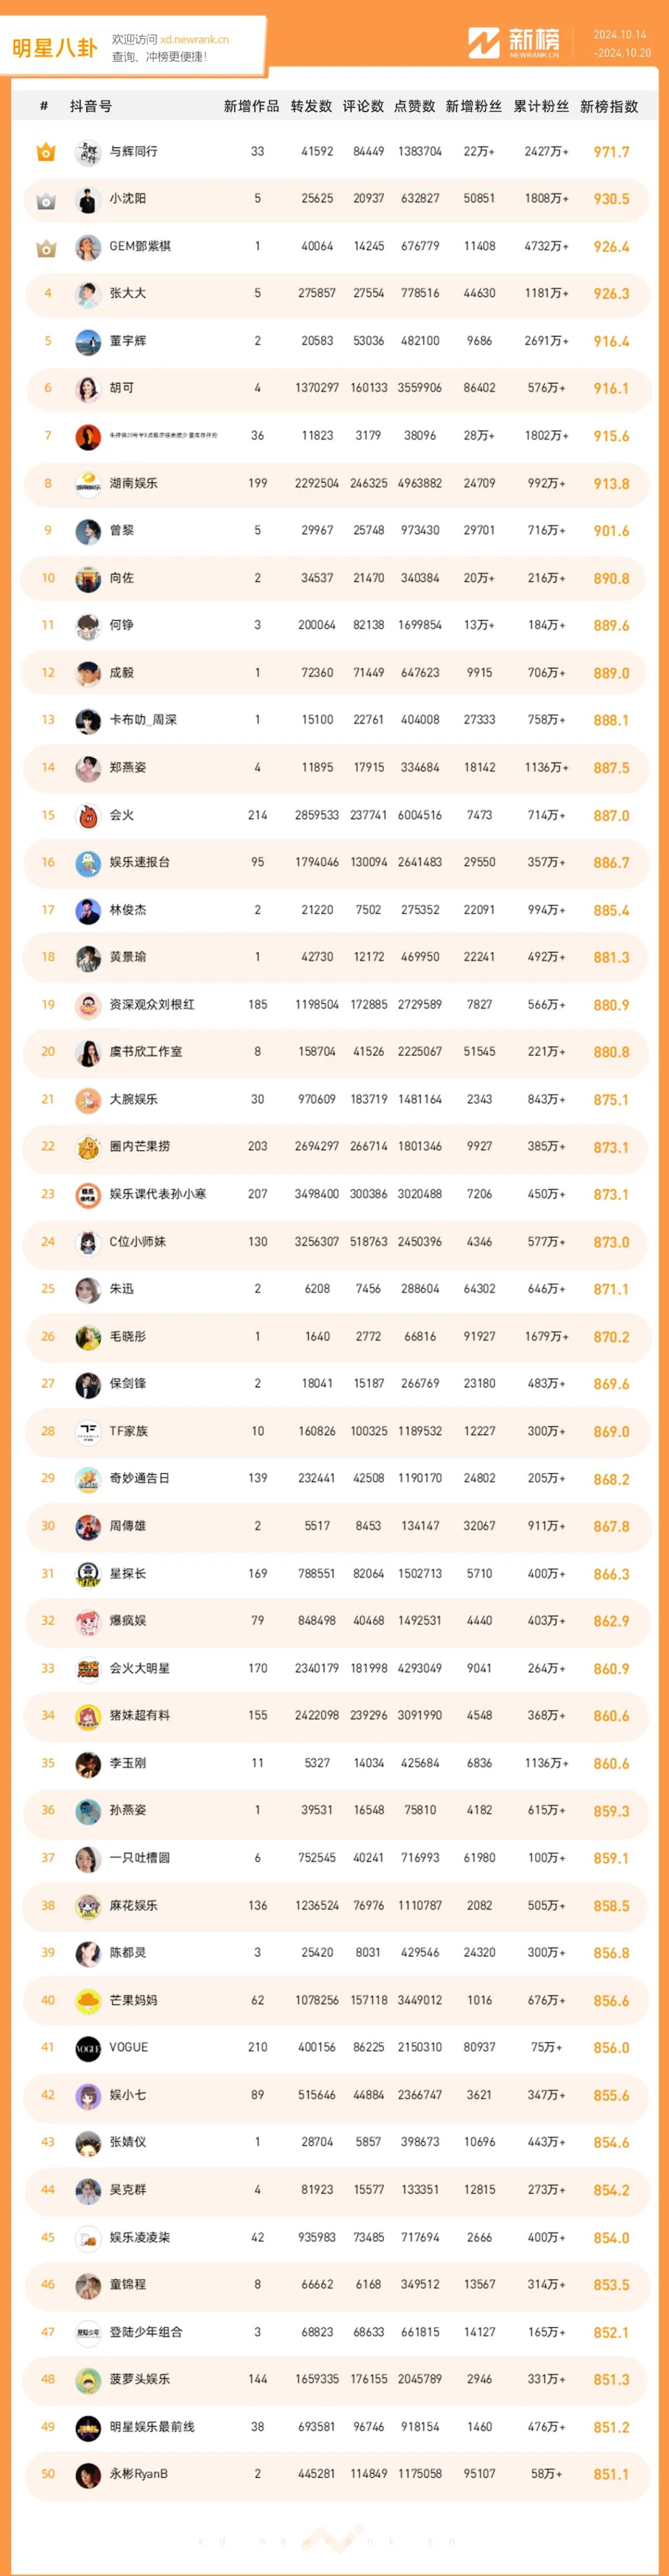The height and width of the screenshot is (2576, 669).
Task: Select the GEM鄧紫棋 account name
Action: [140, 246]
